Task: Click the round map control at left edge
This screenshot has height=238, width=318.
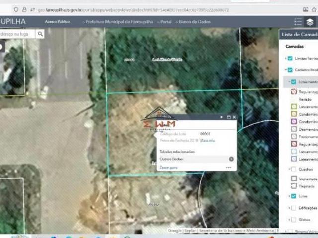Action: 1,47
